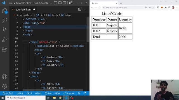Open the VS Code hamburger application menu
Viewport: 179px width, 100px height.
(x=11, y=3)
